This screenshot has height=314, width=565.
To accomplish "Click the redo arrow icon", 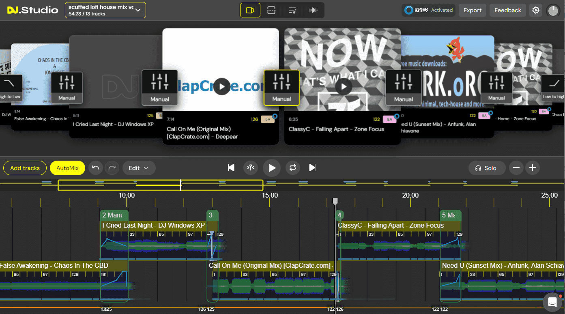I will pos(112,168).
